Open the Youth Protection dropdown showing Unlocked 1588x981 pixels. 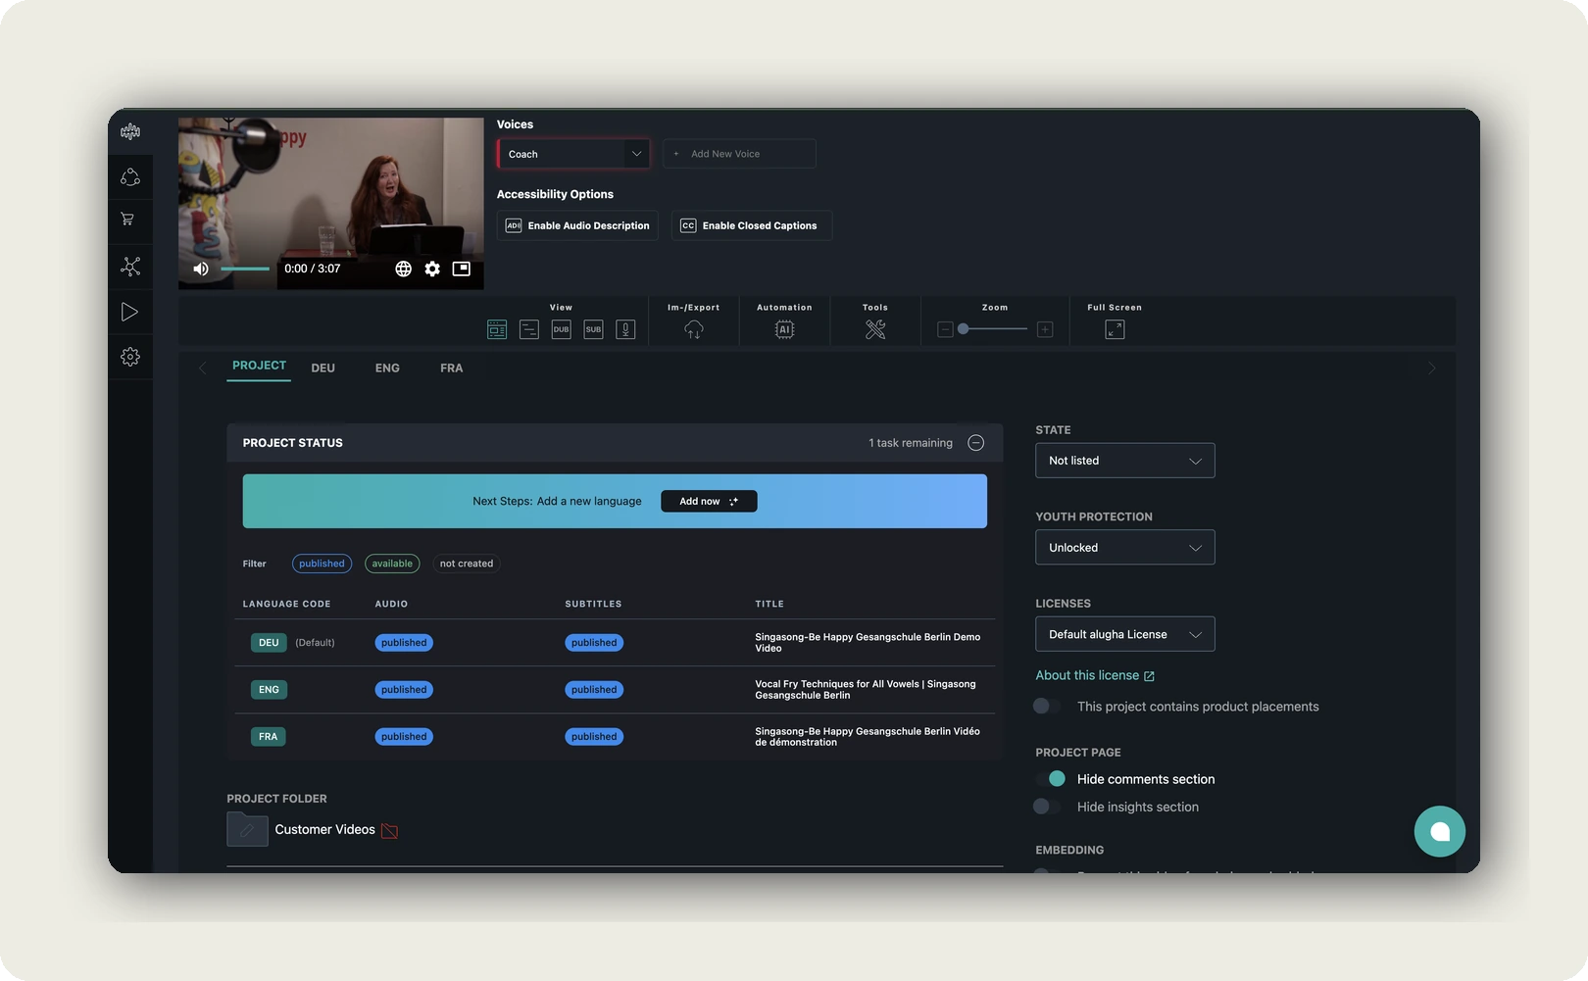(x=1125, y=547)
